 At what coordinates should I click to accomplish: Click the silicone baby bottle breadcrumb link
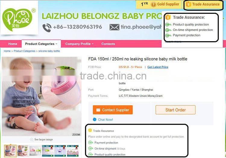pos(49,51)
